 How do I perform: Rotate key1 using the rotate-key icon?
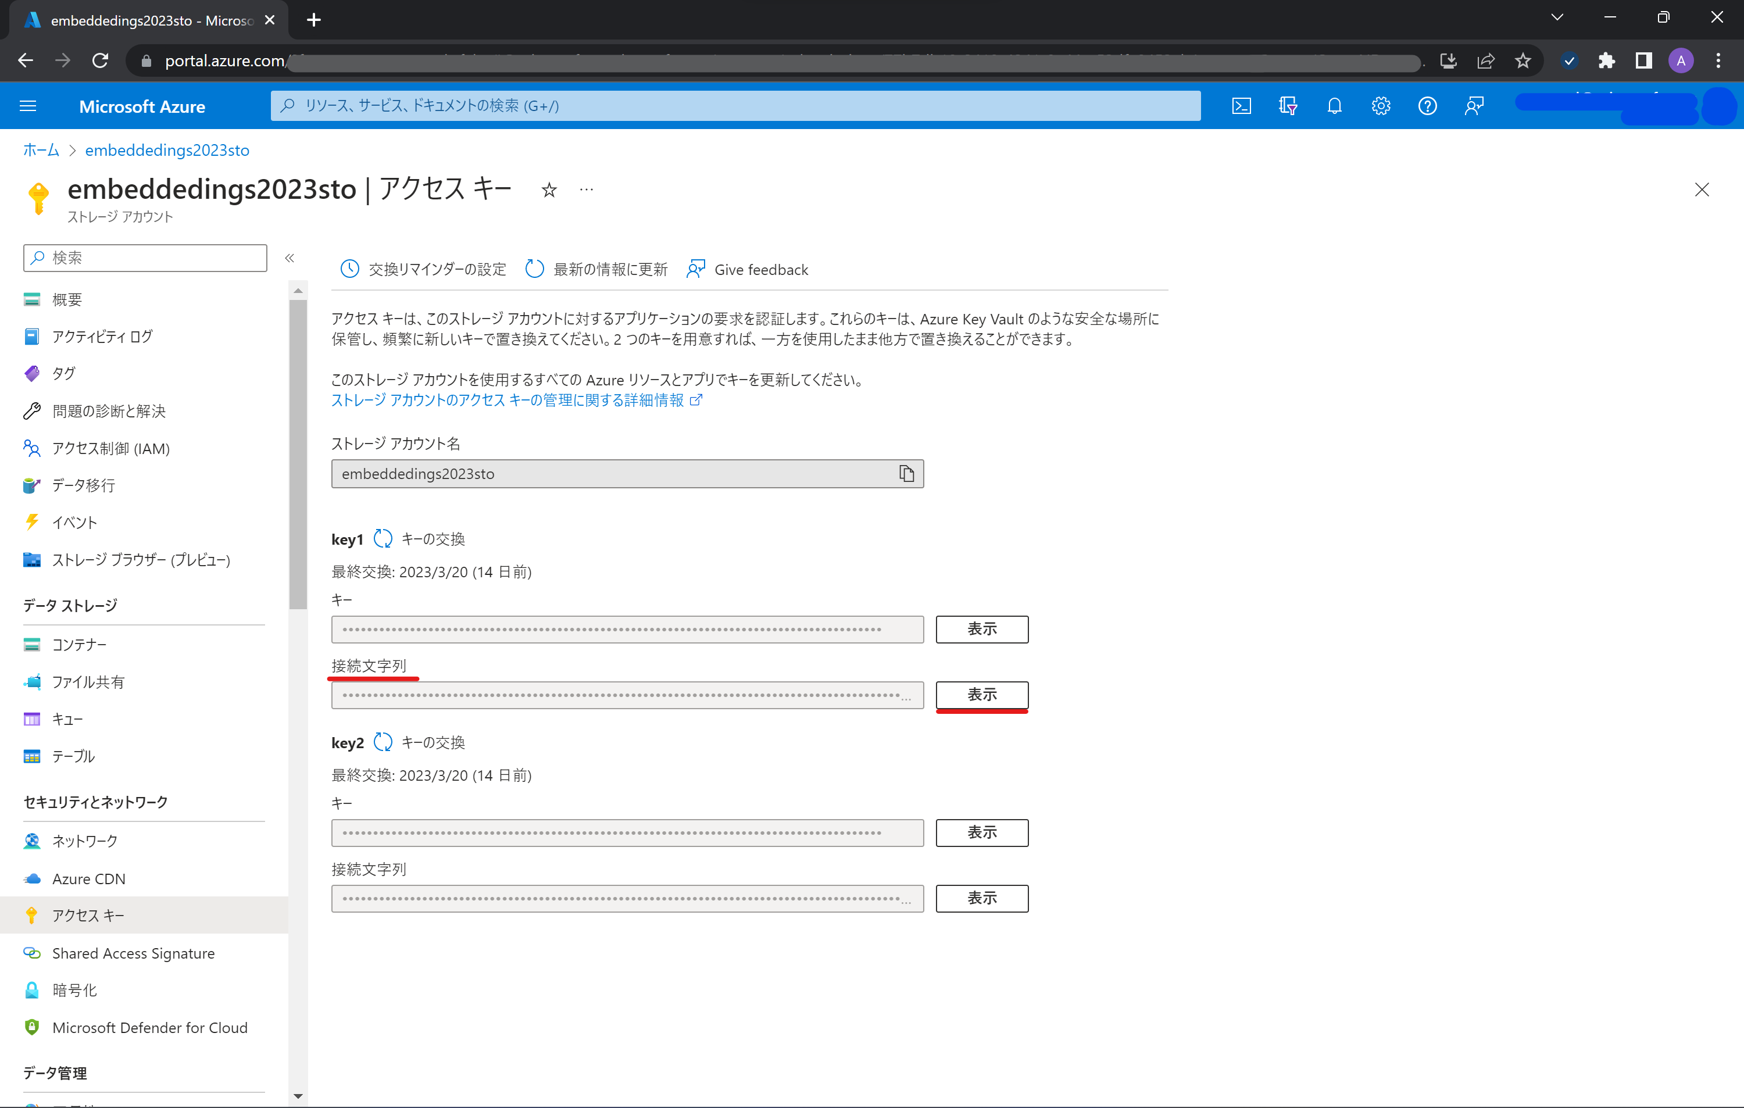pos(383,539)
